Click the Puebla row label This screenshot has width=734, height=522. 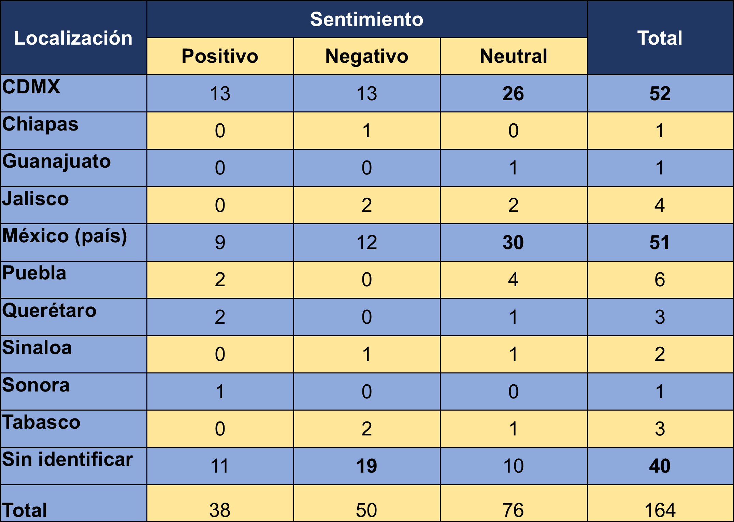click(x=34, y=273)
